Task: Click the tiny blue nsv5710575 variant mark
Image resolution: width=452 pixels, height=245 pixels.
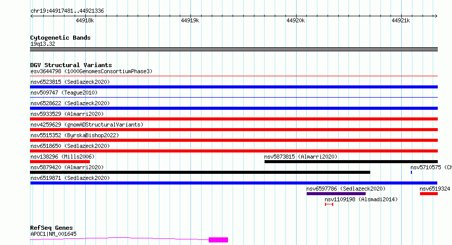Action: (411, 172)
